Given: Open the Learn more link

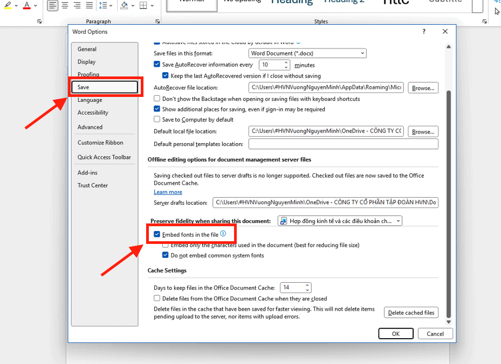Looking at the screenshot, I should click(x=168, y=192).
